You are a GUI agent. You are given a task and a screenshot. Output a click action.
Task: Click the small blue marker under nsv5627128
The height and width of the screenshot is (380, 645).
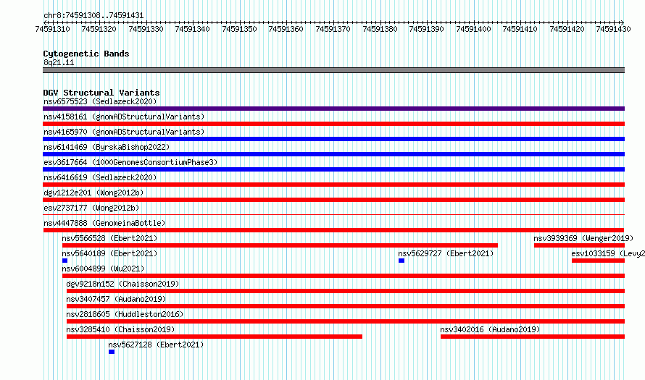(112, 352)
